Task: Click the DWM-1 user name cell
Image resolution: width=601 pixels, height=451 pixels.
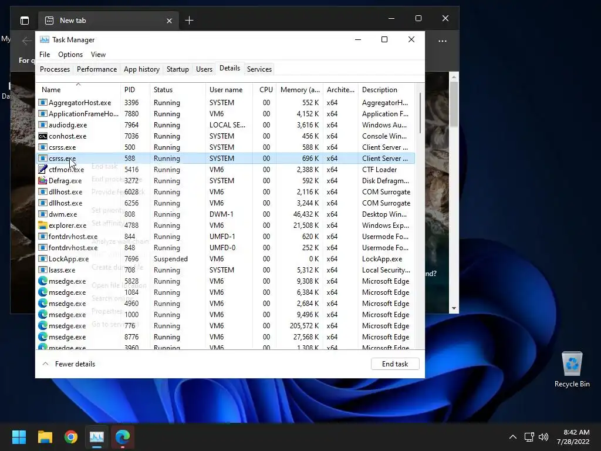Action: [221, 214]
